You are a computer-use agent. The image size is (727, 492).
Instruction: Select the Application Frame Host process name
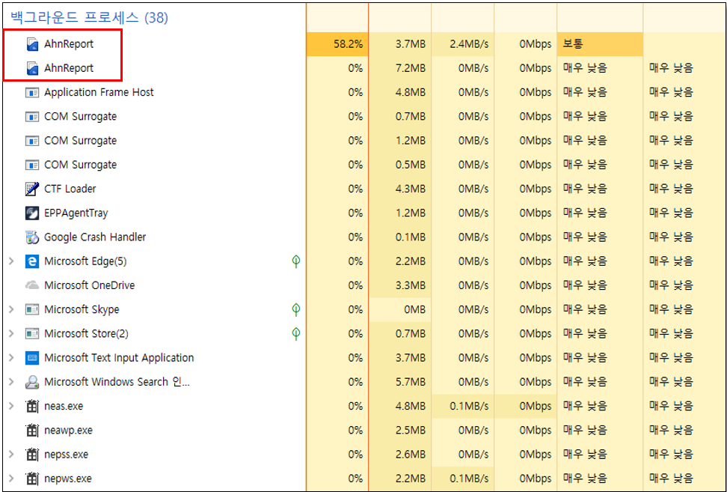(x=99, y=92)
